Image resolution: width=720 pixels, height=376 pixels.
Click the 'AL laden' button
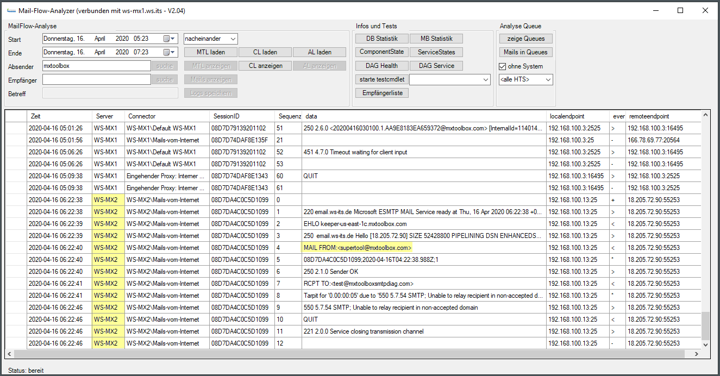point(320,52)
